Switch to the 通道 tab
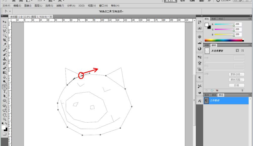 coord(214,95)
